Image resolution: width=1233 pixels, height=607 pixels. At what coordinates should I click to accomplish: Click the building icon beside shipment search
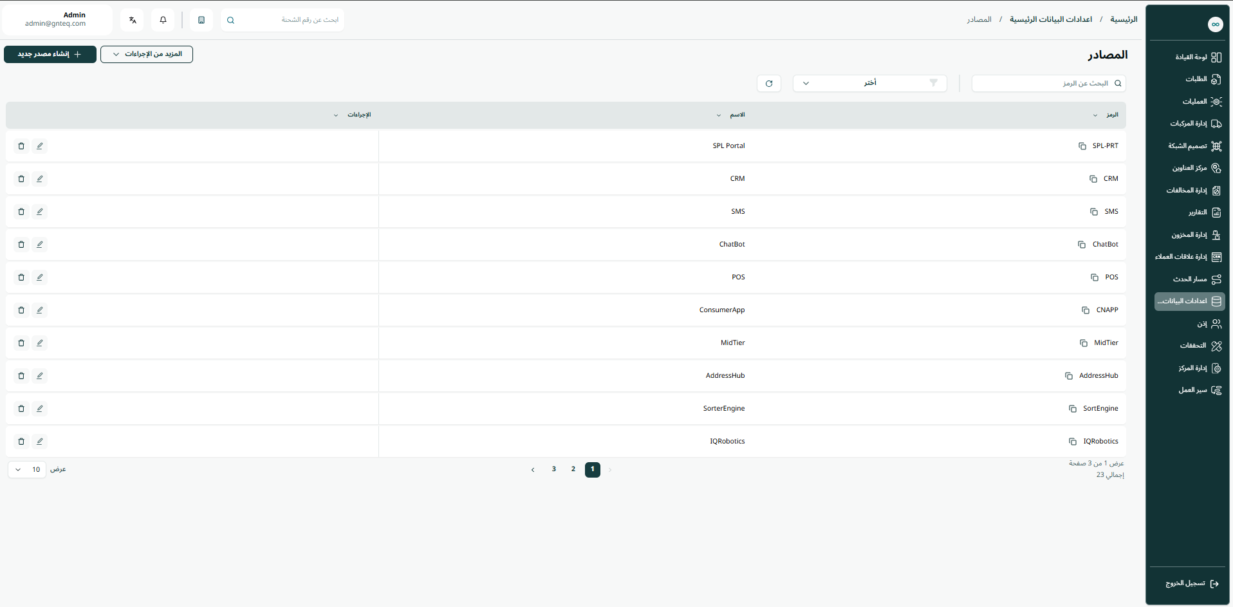click(201, 20)
